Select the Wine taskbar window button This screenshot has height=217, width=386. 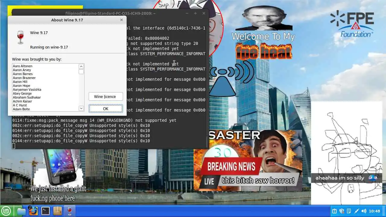70,211
